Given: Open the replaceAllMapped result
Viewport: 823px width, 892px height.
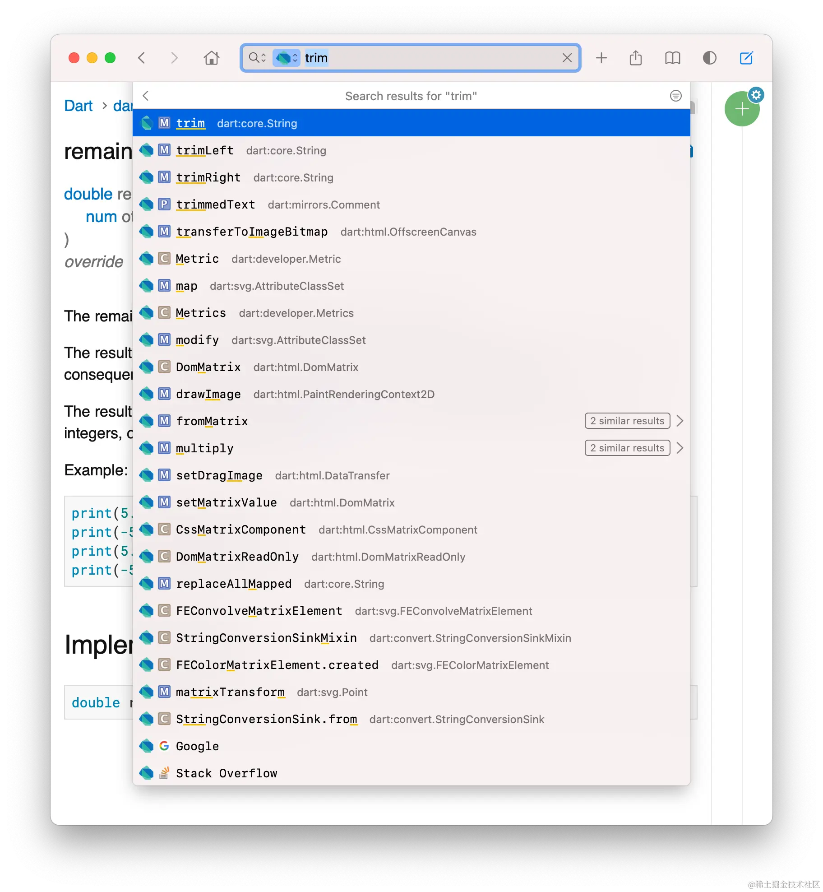Looking at the screenshot, I should (411, 583).
